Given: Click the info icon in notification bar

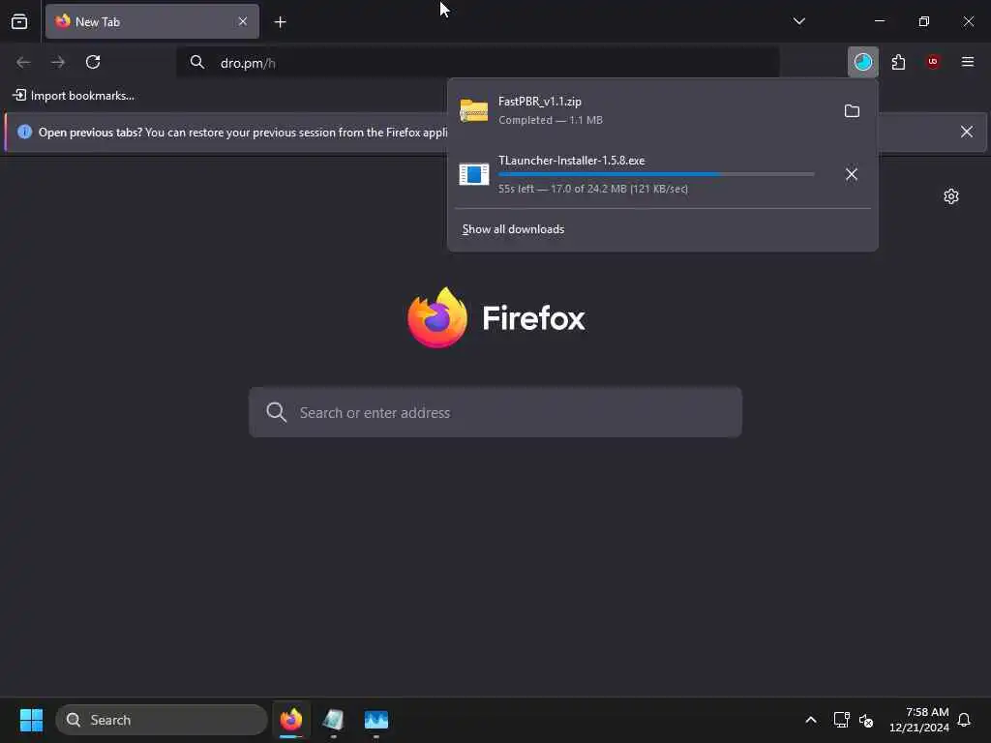Looking at the screenshot, I should (x=24, y=132).
